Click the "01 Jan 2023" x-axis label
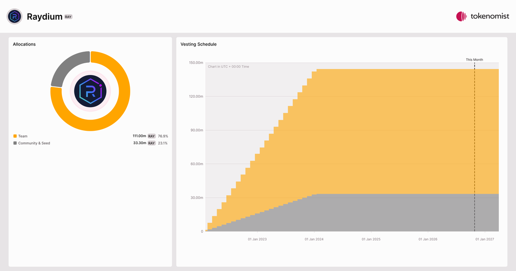 (257, 239)
